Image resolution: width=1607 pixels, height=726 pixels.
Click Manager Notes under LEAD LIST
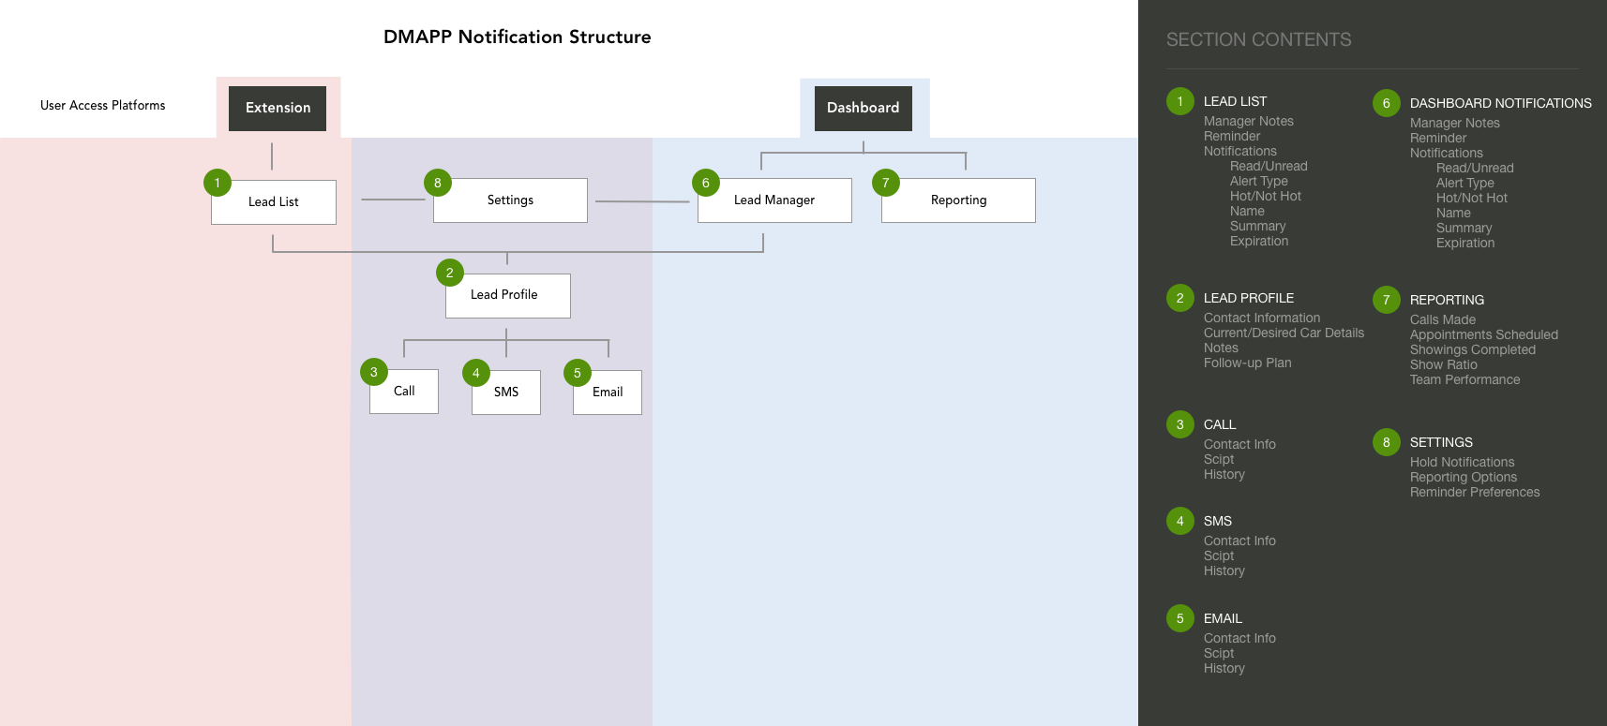tap(1249, 121)
